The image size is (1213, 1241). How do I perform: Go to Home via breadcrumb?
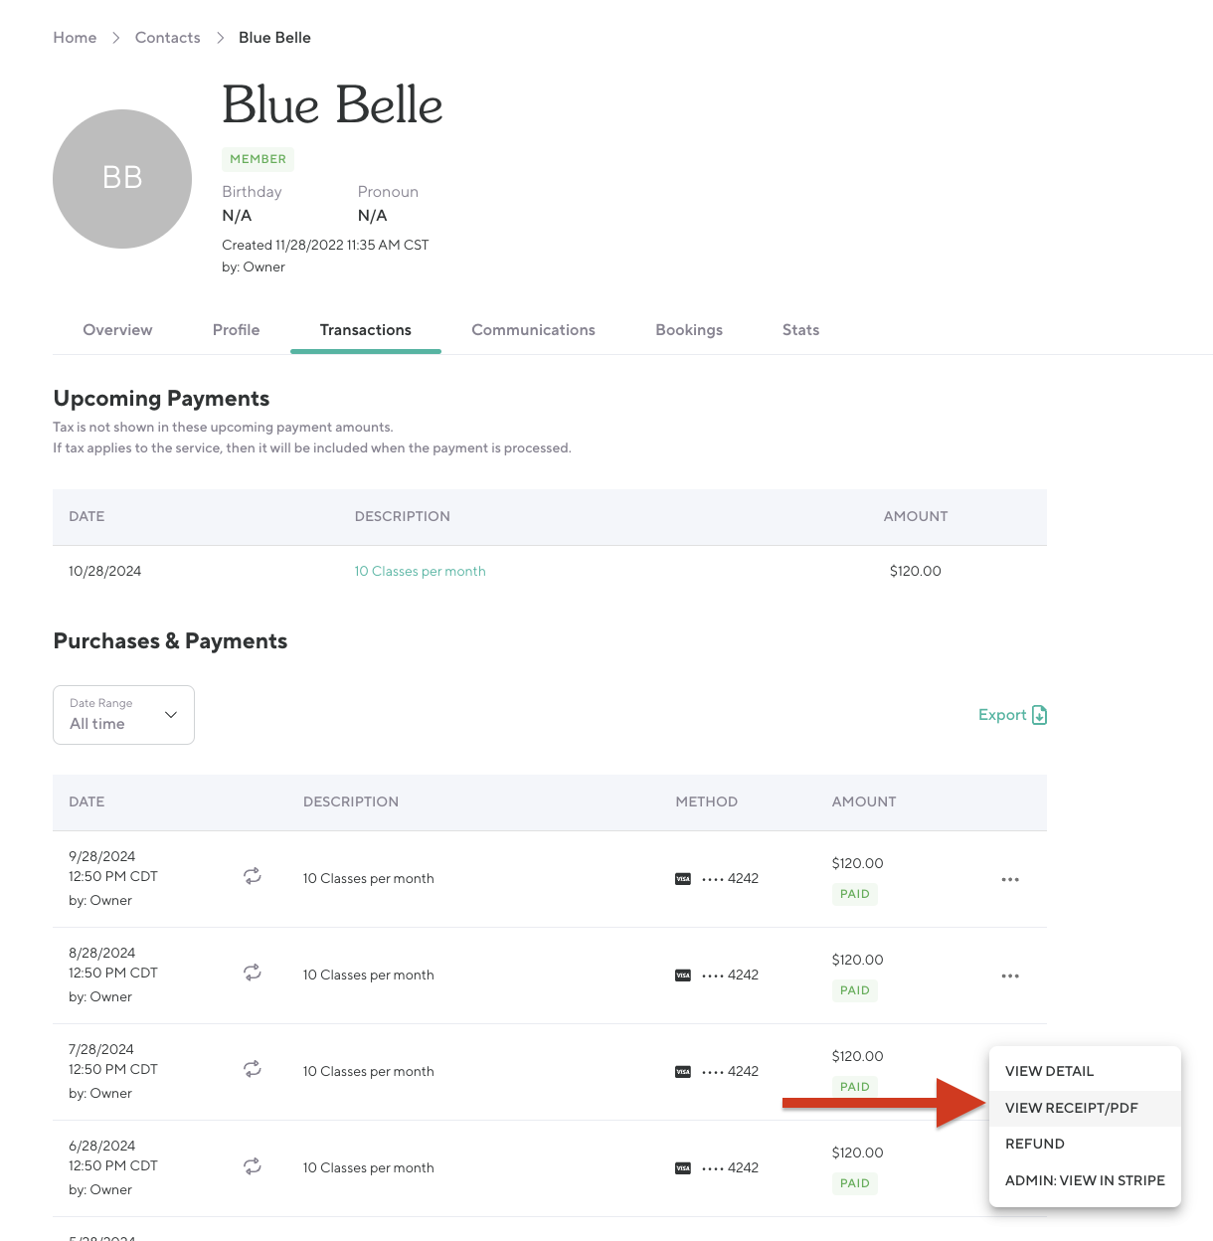pos(75,38)
